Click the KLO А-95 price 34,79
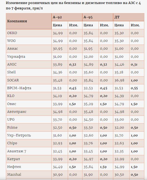This screenshot has width=147, height=180. tap(88, 96)
